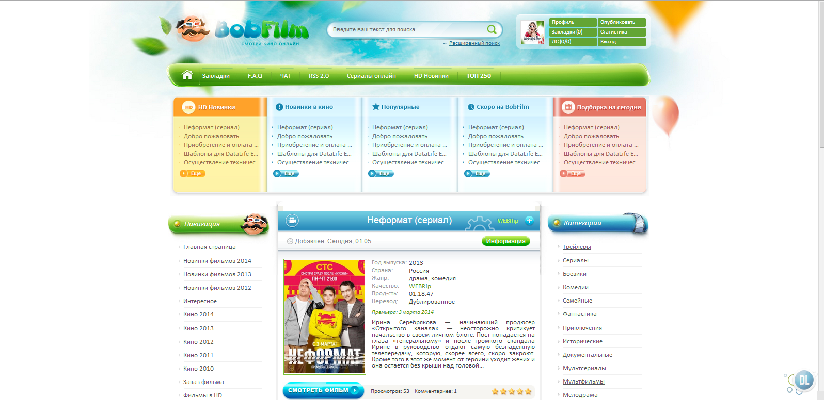Click into the search text field
This screenshot has width=824, height=400.
click(405, 30)
